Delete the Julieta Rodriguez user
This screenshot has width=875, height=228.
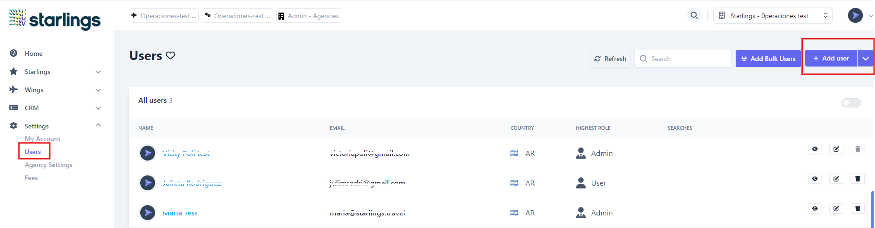[x=857, y=179]
